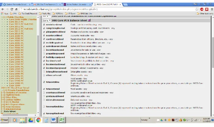Open the Tax Credit Research bookmark folder

pyautogui.click(x=28, y=13)
